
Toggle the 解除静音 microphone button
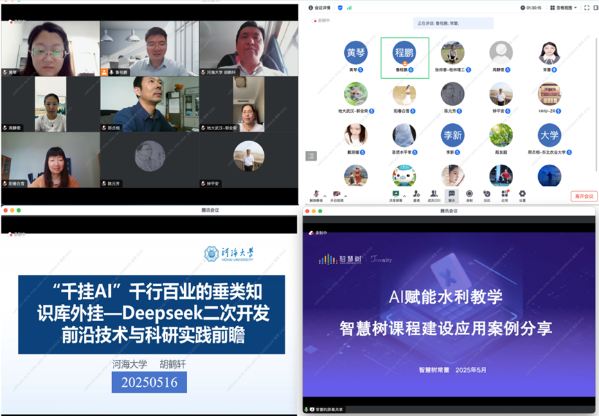pos(316,195)
